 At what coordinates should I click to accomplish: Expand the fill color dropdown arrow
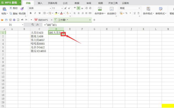pos(59,13)
